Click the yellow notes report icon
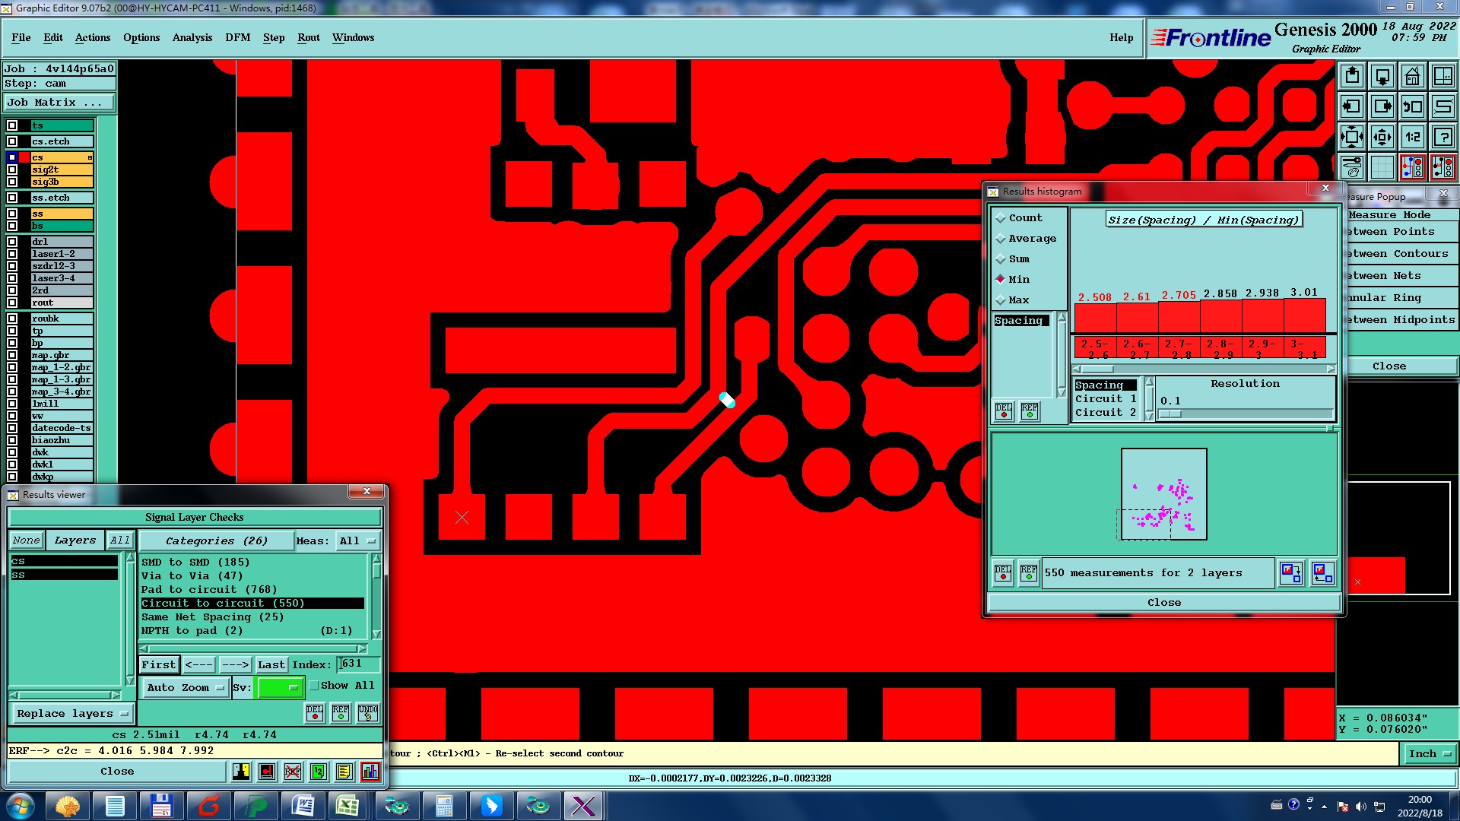 [x=344, y=772]
